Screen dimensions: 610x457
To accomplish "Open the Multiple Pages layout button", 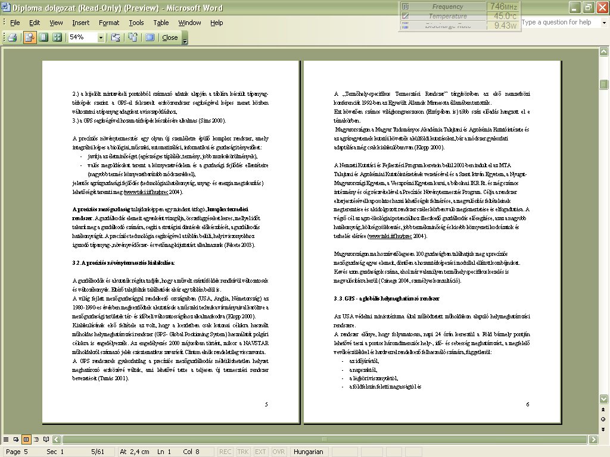I will coord(57,37).
